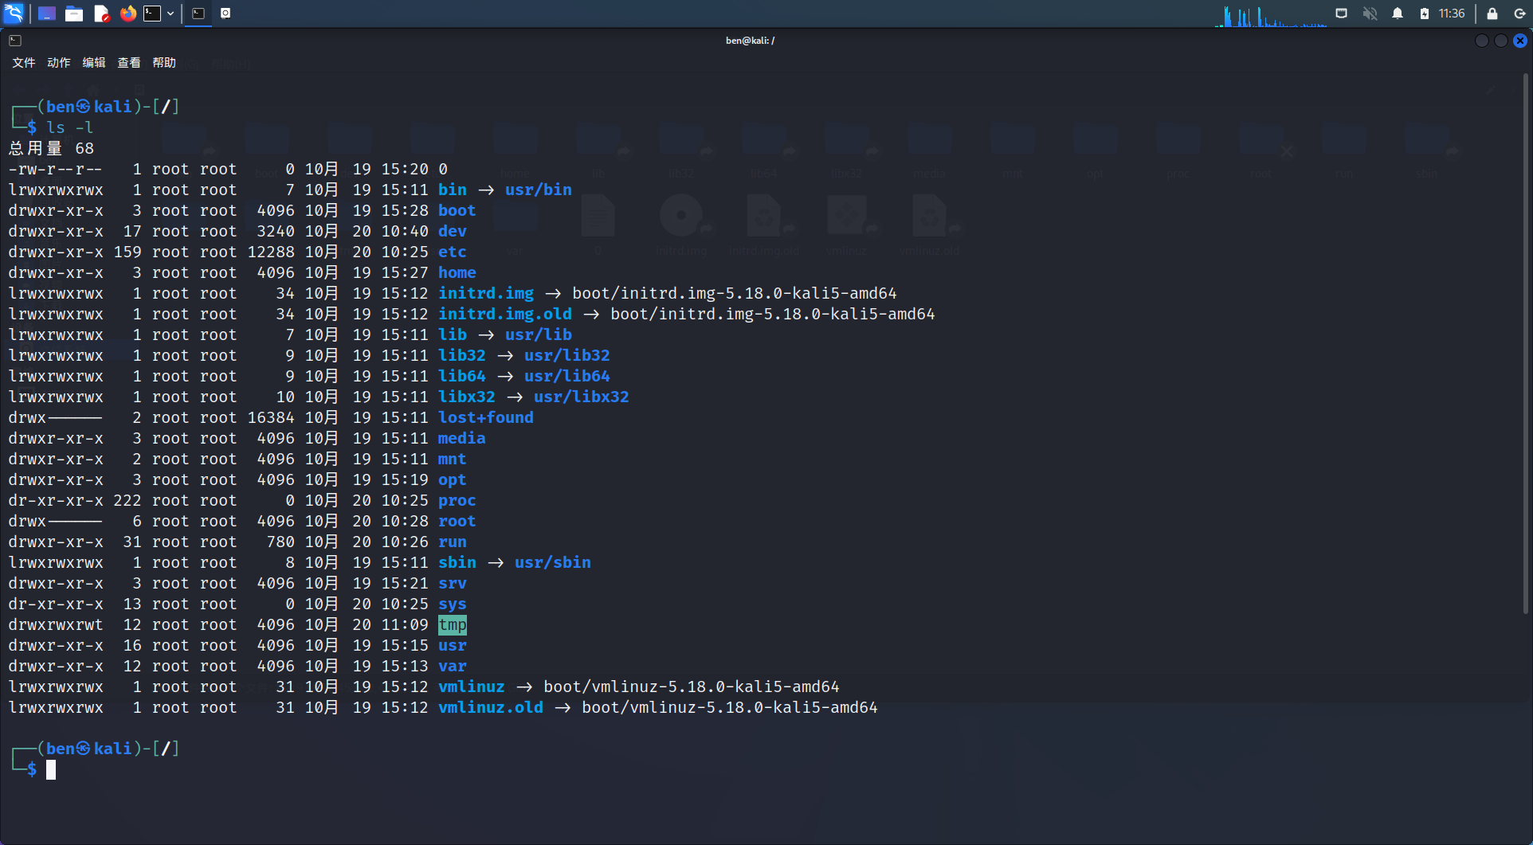Click the '16384' size value
The image size is (1533, 845).
[x=271, y=417]
